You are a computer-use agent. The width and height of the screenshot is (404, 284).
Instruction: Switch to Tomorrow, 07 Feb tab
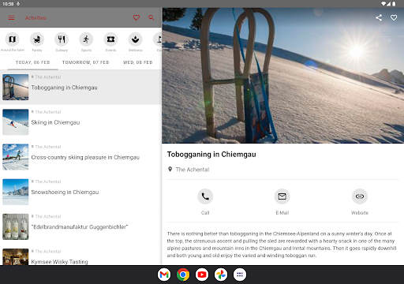tap(86, 62)
